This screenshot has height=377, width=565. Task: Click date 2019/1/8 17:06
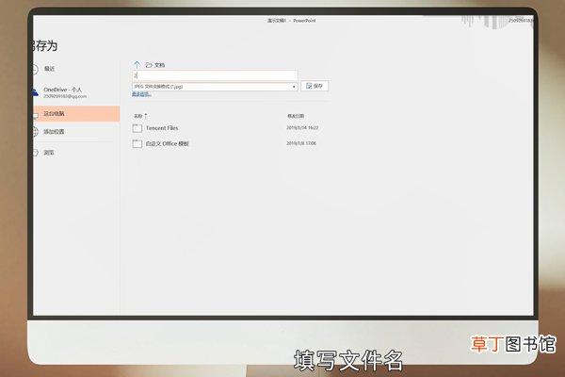point(301,143)
